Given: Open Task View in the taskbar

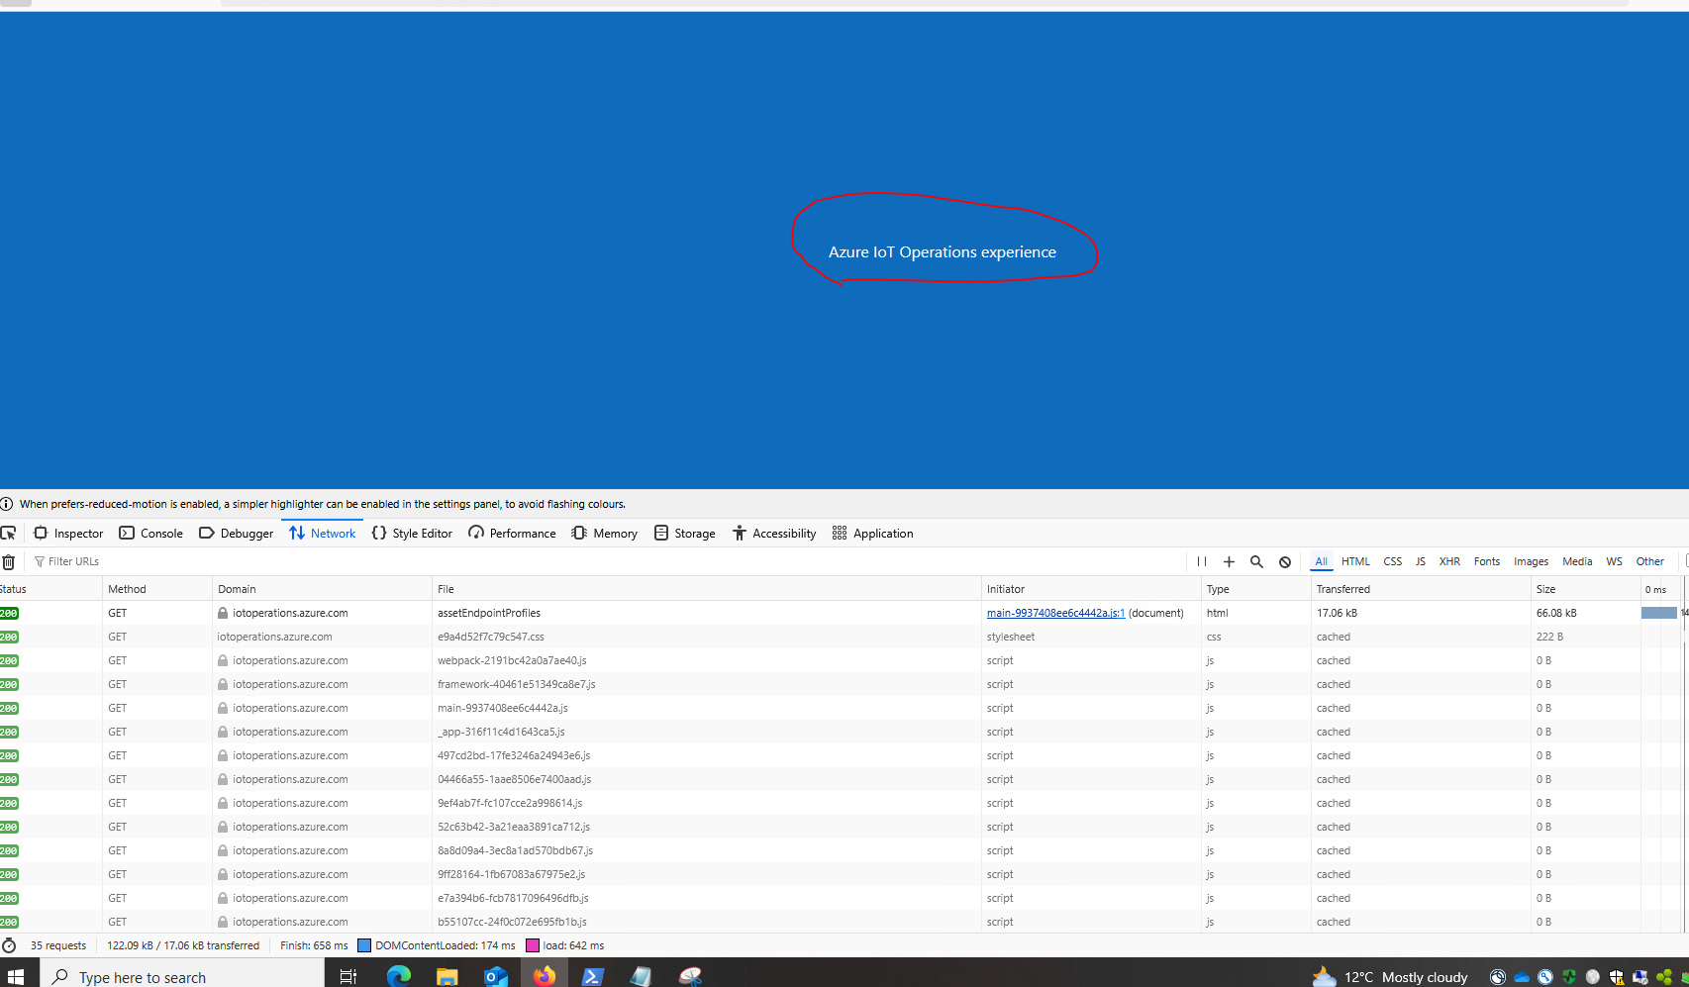Looking at the screenshot, I should tap(348, 976).
